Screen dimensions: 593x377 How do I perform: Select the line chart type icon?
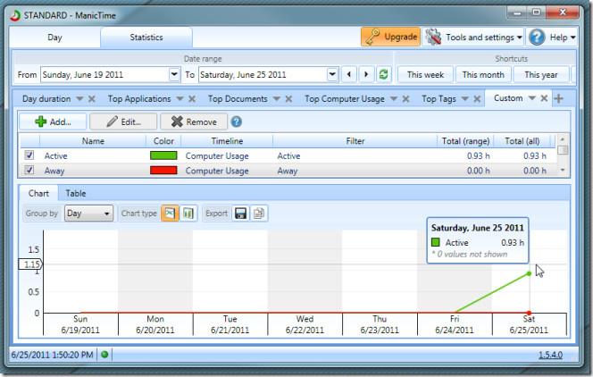[x=170, y=214]
